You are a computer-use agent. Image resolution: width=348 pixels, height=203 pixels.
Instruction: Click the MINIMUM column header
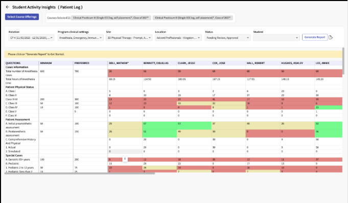(56, 63)
